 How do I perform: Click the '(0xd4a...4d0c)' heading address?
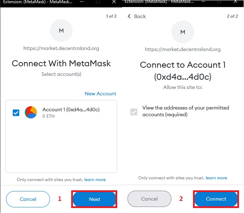pos(183,77)
